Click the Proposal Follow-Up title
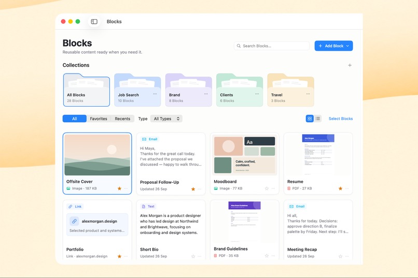Viewport: 418px width, 278px height. click(159, 182)
